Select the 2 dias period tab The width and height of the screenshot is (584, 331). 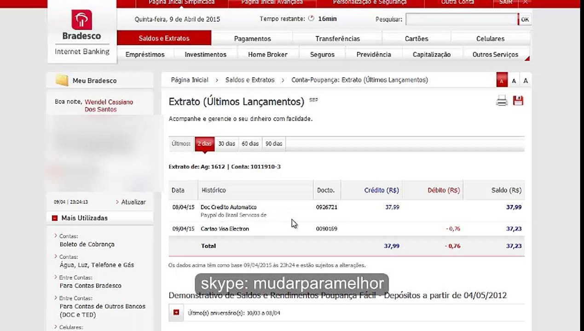[x=204, y=143]
